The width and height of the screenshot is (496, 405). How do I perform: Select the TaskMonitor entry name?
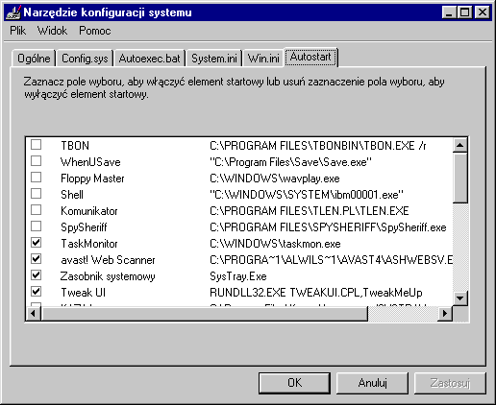(89, 244)
